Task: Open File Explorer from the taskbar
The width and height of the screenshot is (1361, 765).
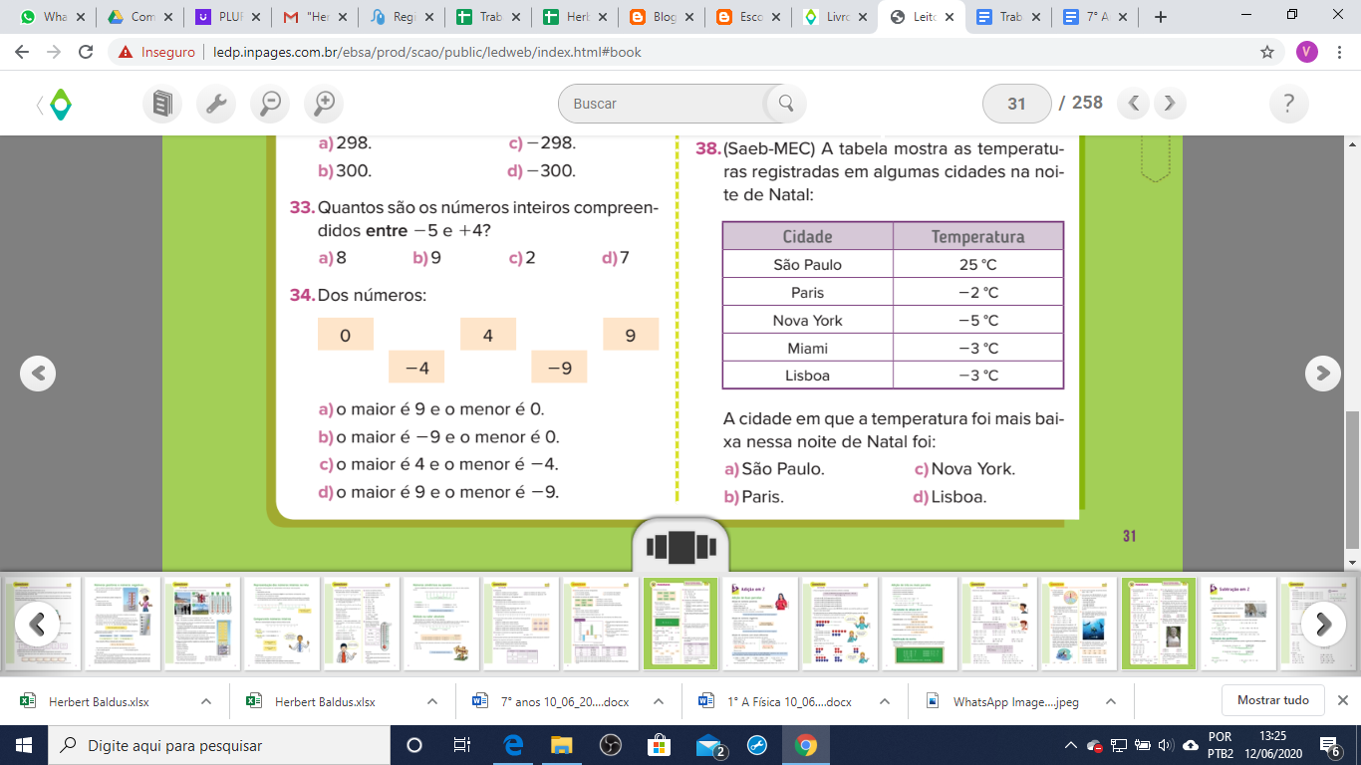Action: (562, 745)
